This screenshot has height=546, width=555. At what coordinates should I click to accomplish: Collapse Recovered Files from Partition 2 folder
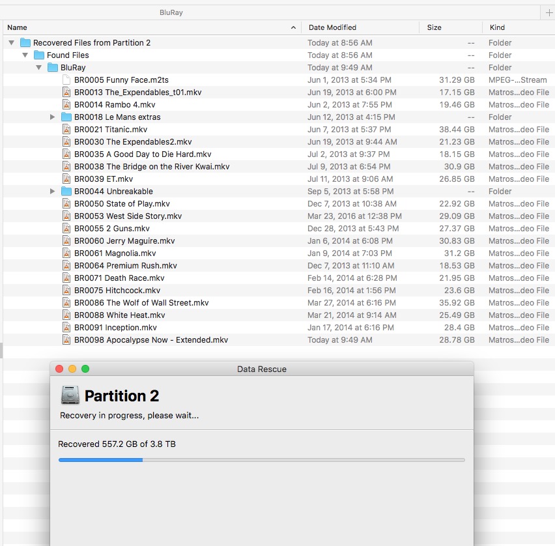pyautogui.click(x=11, y=43)
